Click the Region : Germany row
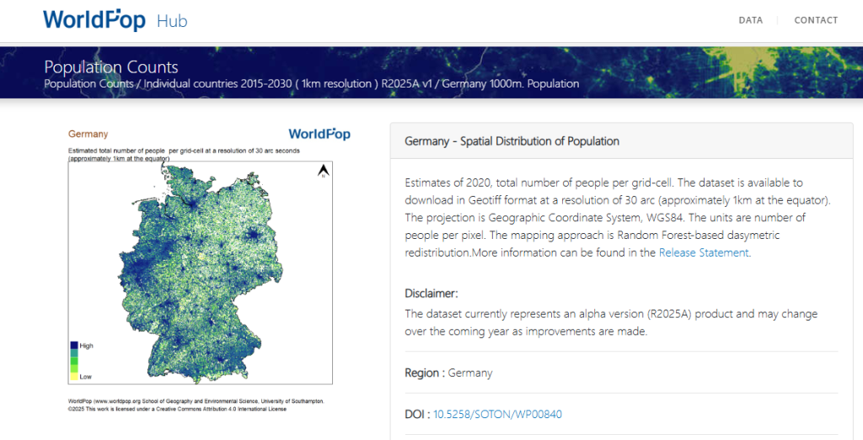This screenshot has width=863, height=440. pyautogui.click(x=448, y=373)
